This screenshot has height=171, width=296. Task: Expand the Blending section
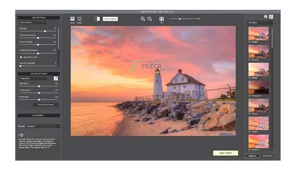(x=39, y=115)
